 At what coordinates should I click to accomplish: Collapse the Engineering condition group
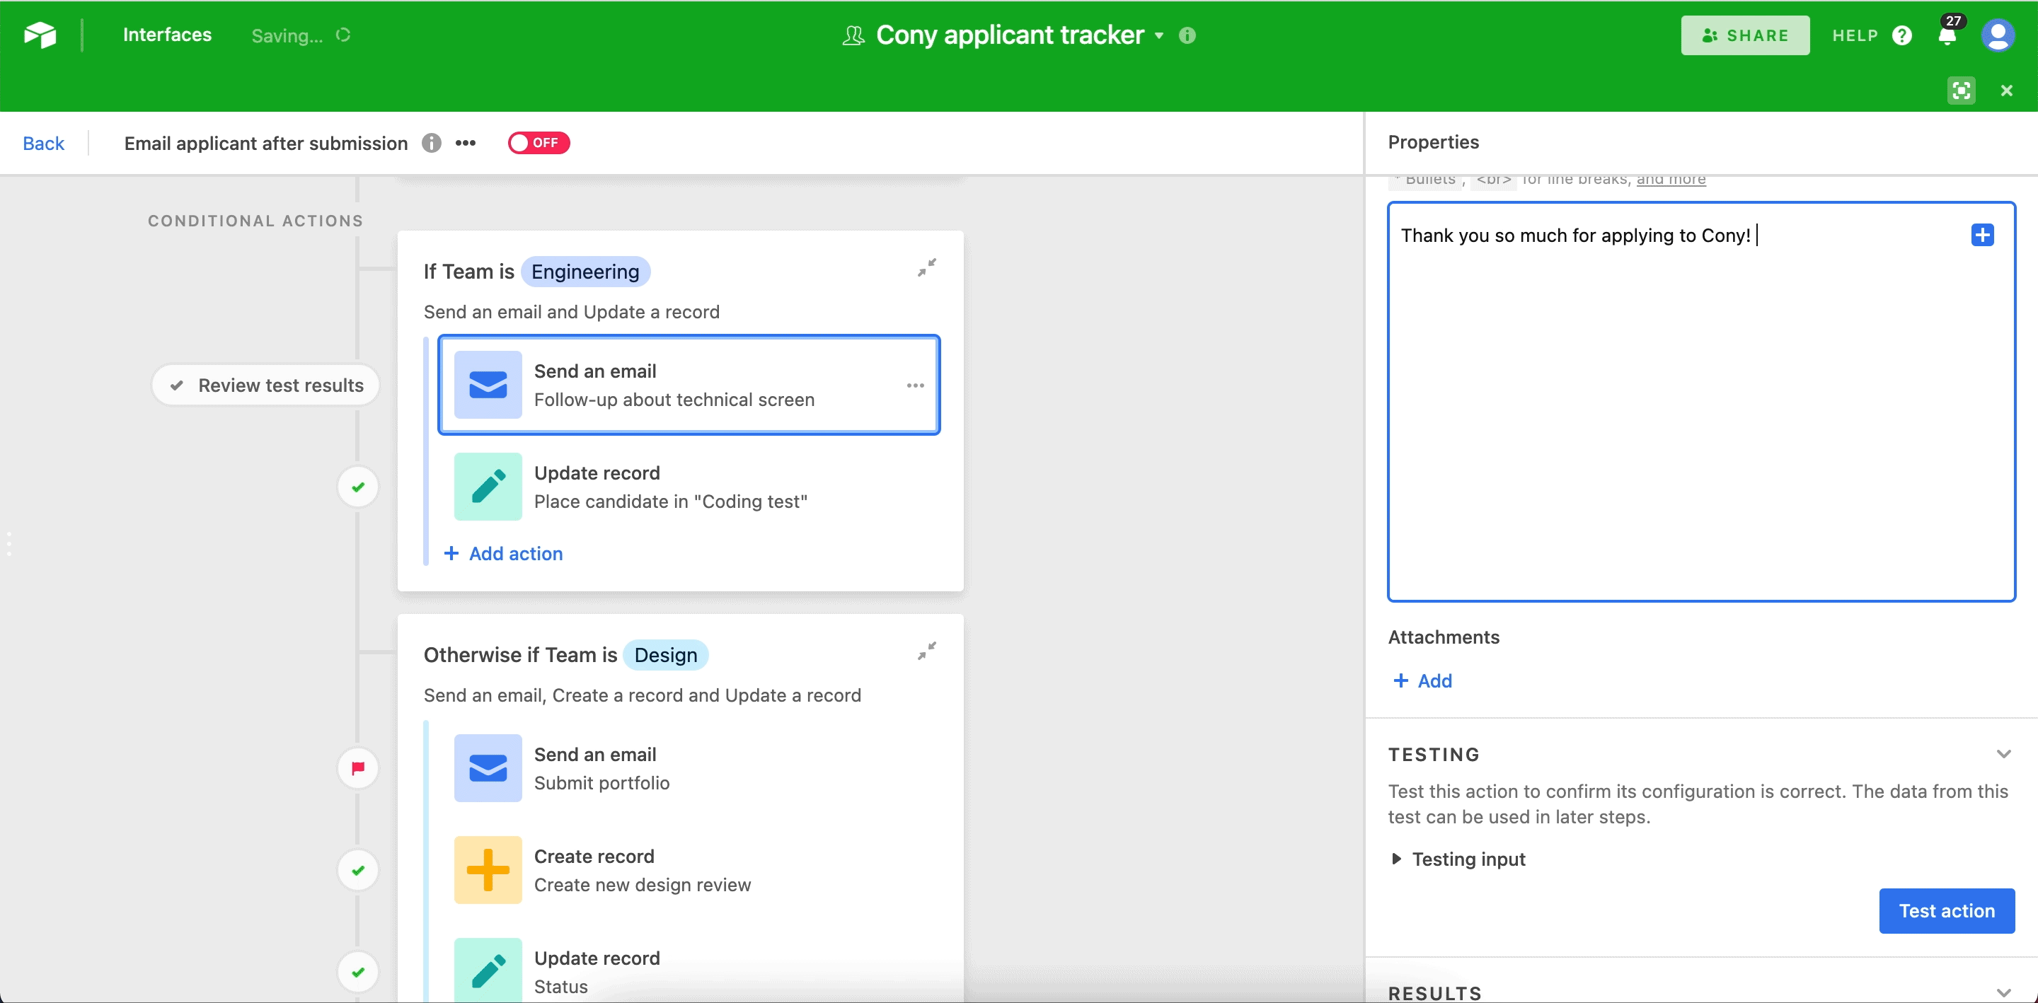coord(926,268)
